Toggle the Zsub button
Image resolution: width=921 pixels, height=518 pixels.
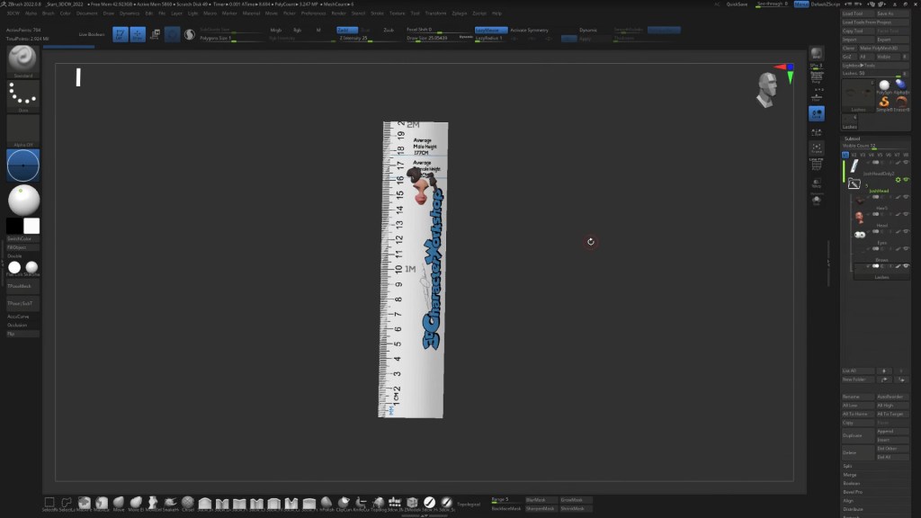tap(389, 30)
